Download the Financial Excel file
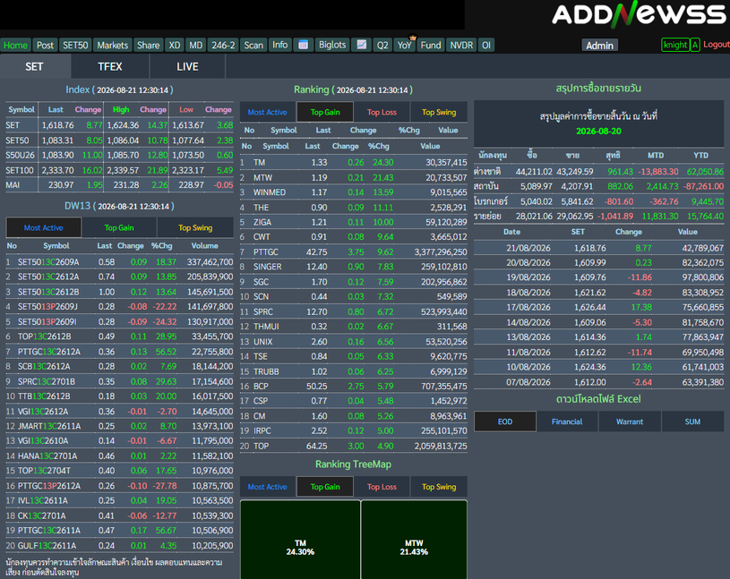 pos(567,421)
